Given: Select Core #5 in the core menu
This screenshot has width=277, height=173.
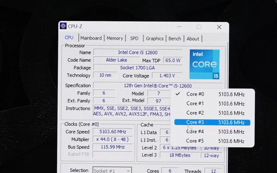Looking at the screenshot, I should 212,141.
